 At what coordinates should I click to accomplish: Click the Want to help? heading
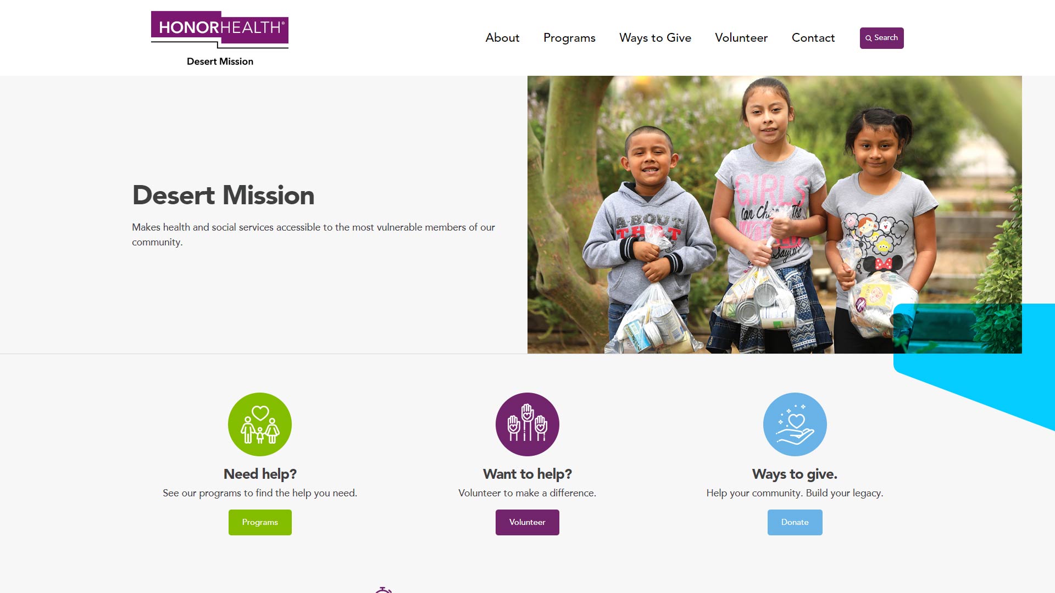pyautogui.click(x=527, y=474)
